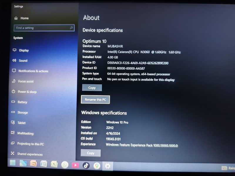This screenshot has height=176, width=235.
Task: Click the drive icon beside Storage
Action: point(13,112)
